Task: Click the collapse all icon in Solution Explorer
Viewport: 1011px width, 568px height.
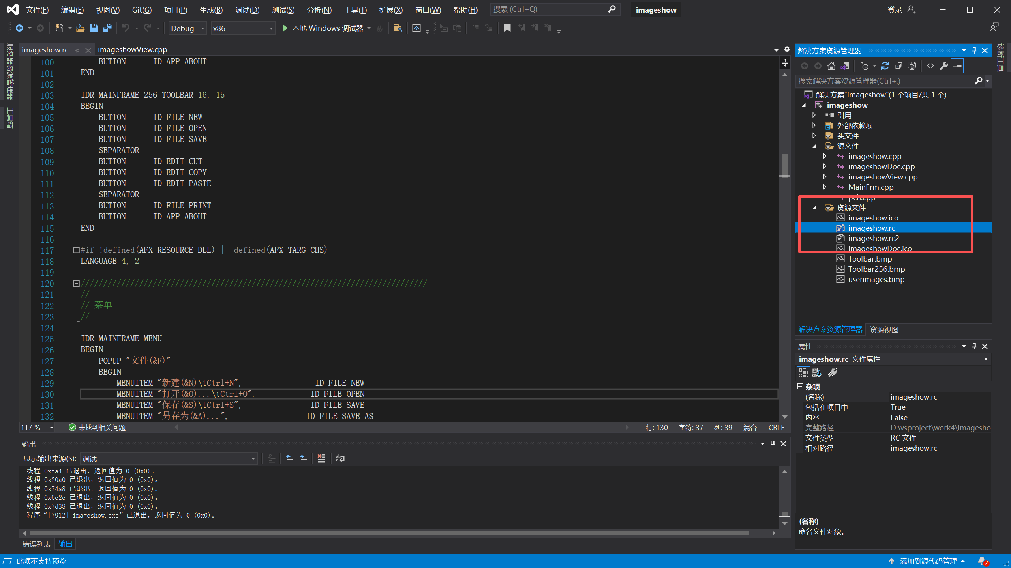Action: pyautogui.click(x=898, y=66)
